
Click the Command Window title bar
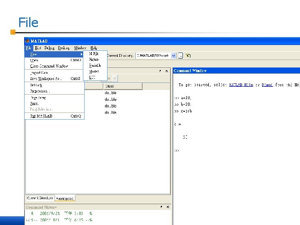[236, 70]
